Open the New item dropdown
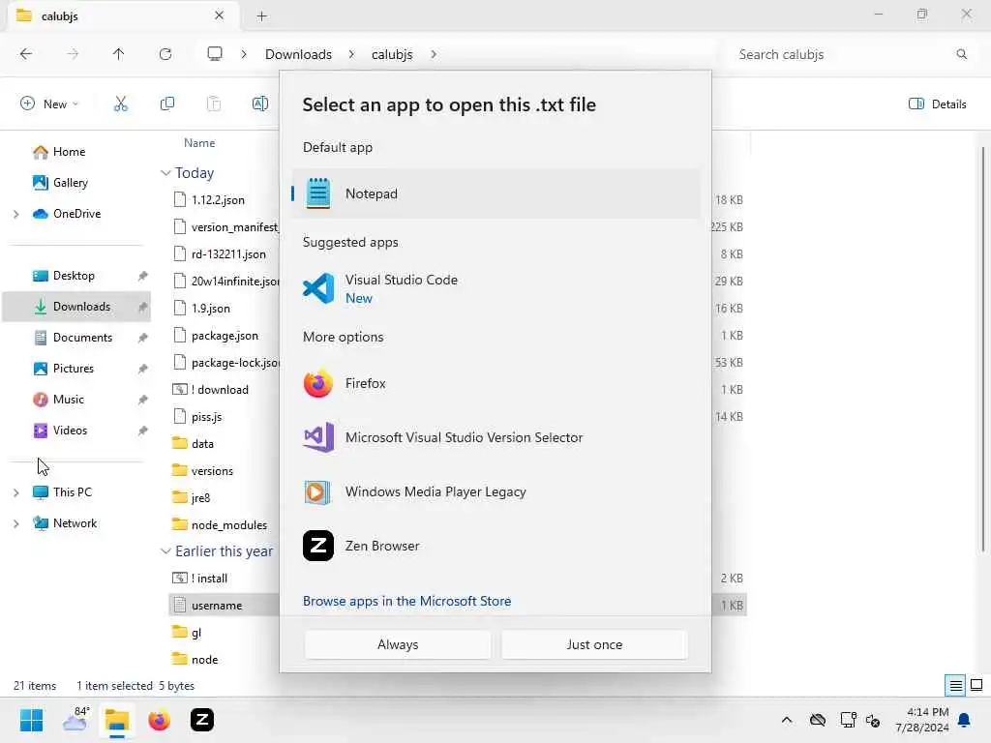991x743 pixels. [x=49, y=104]
